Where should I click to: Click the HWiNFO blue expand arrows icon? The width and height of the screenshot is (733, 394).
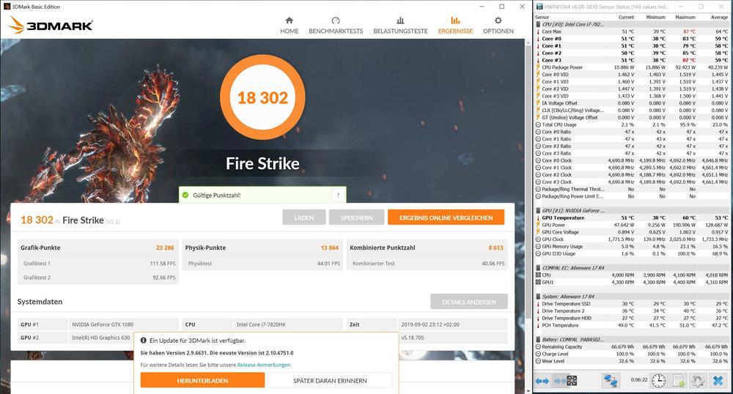(x=543, y=380)
